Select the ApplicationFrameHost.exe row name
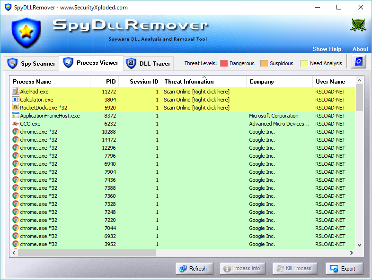Viewport: 372px width, 280px height. coord(50,116)
